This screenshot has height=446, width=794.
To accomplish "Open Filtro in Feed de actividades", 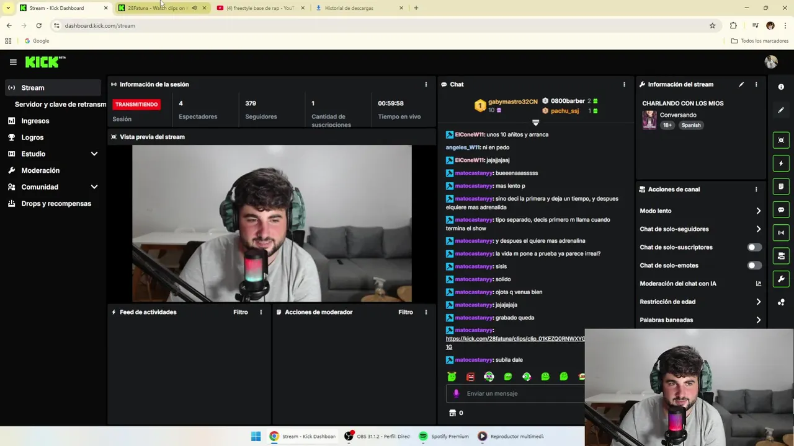I will click(240, 312).
